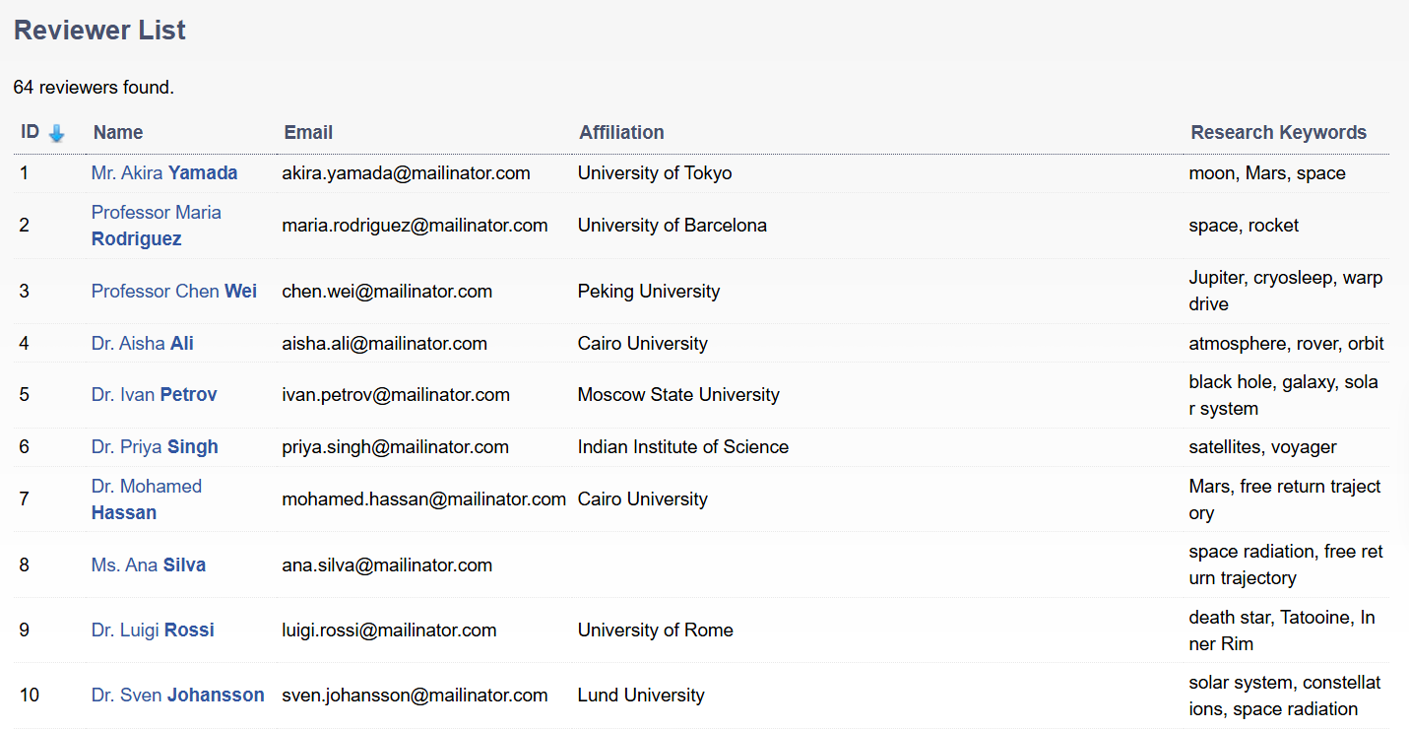
Task: Open reviewer Dr. Luigi Rossi
Action: click(x=153, y=630)
